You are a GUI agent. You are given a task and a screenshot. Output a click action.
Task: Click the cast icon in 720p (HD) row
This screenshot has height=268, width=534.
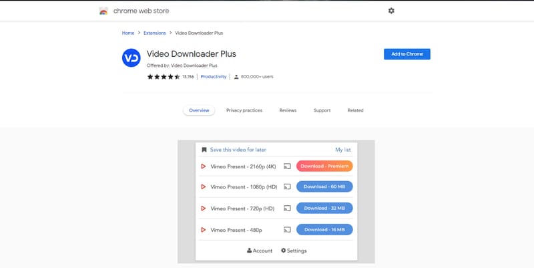click(288, 209)
